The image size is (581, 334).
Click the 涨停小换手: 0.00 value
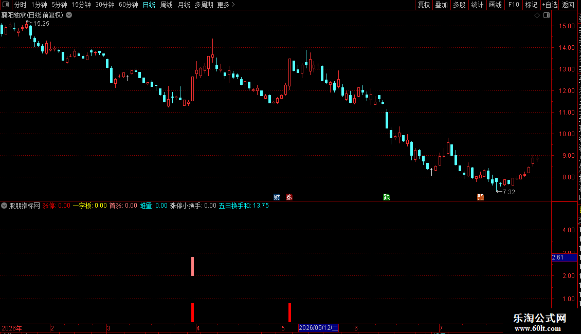coord(193,206)
